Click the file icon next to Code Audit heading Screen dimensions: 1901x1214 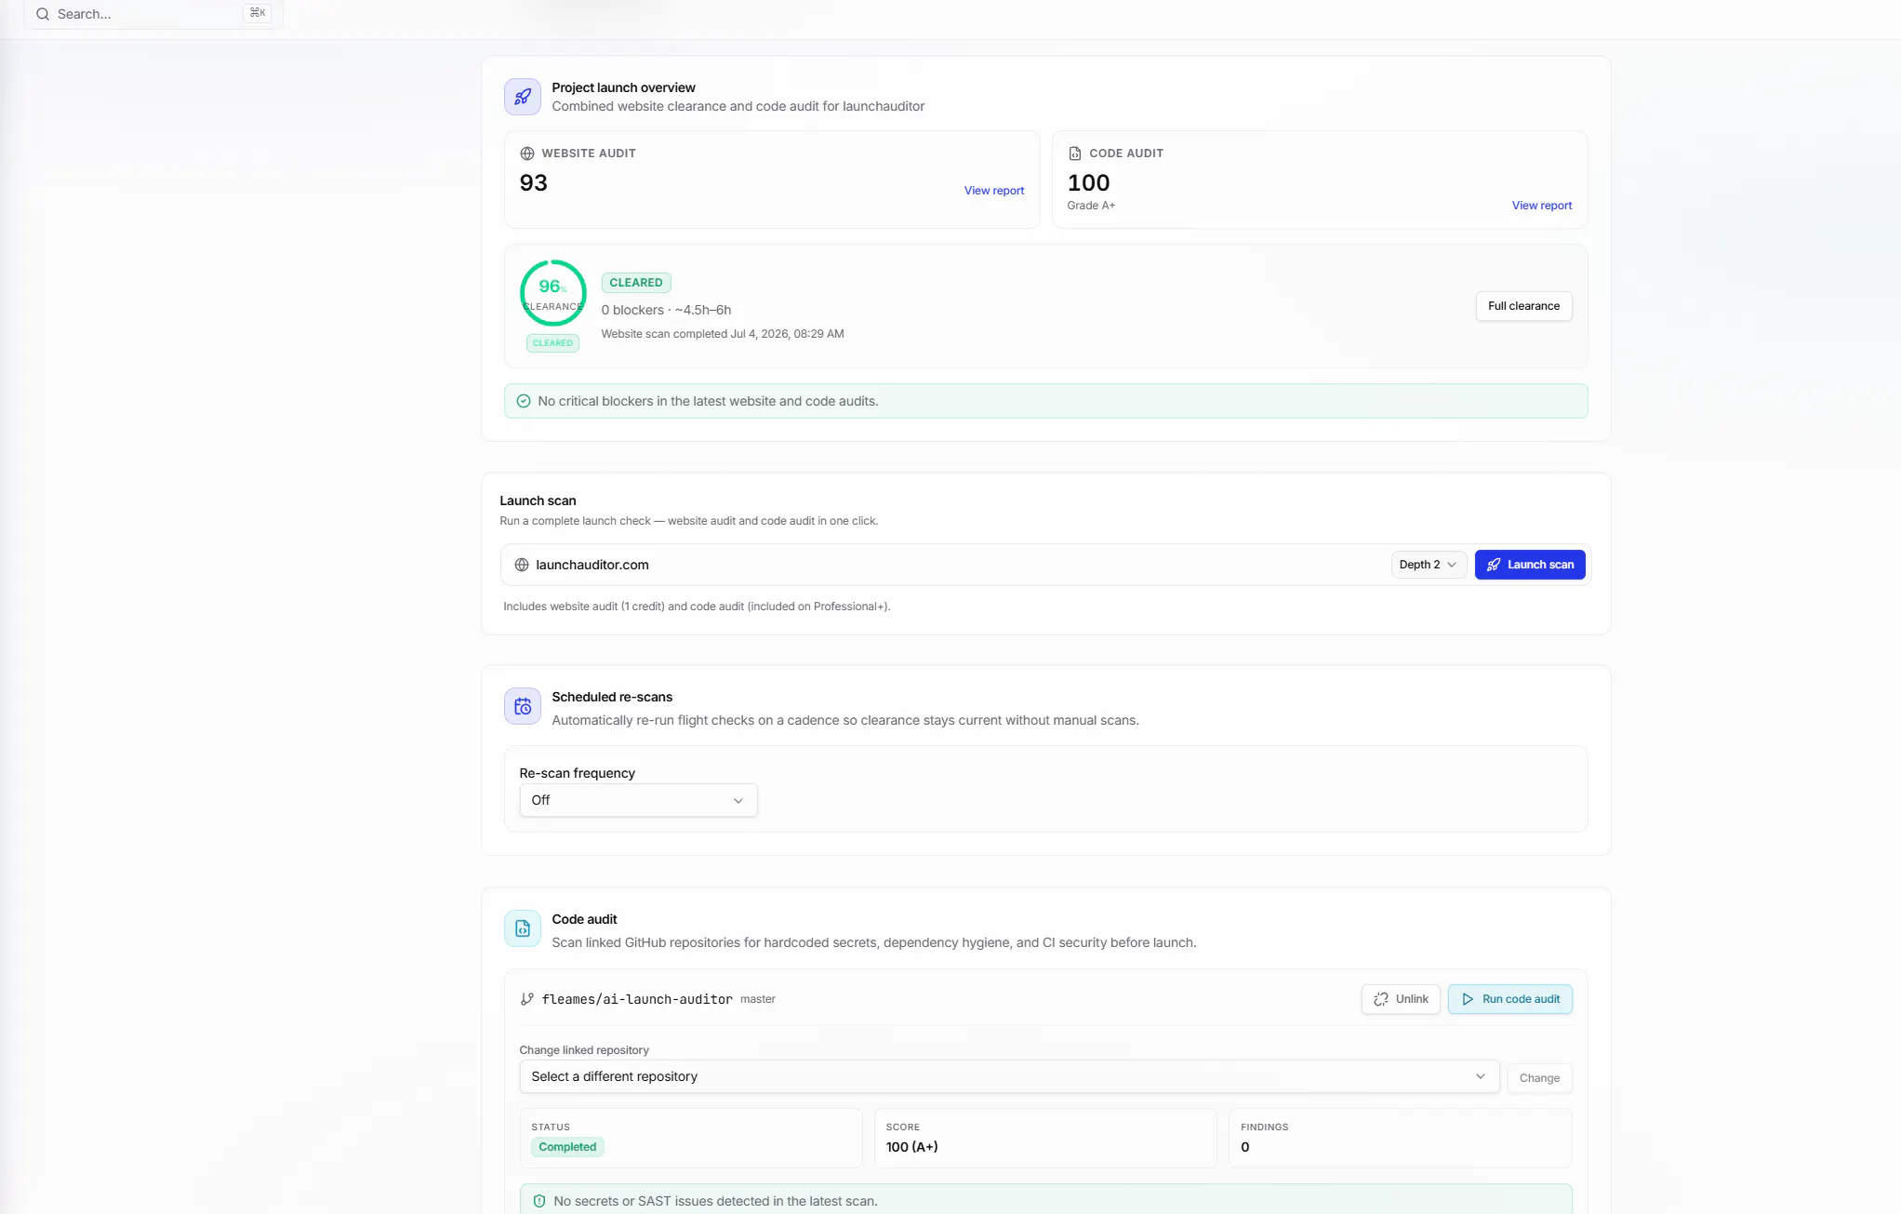1075,153
